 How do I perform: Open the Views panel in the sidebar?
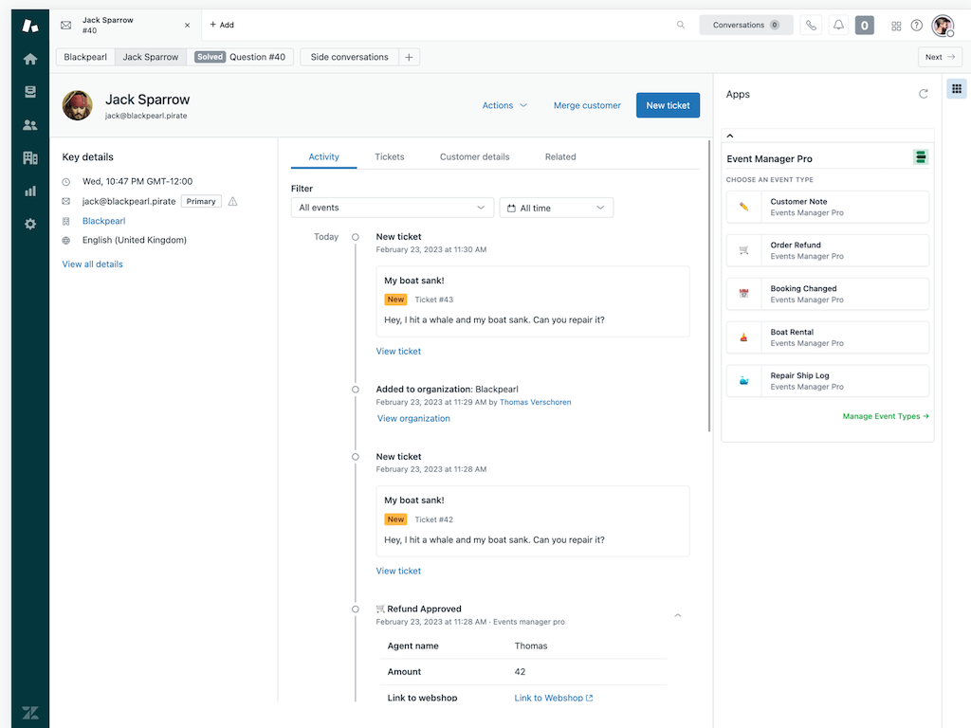click(x=29, y=91)
